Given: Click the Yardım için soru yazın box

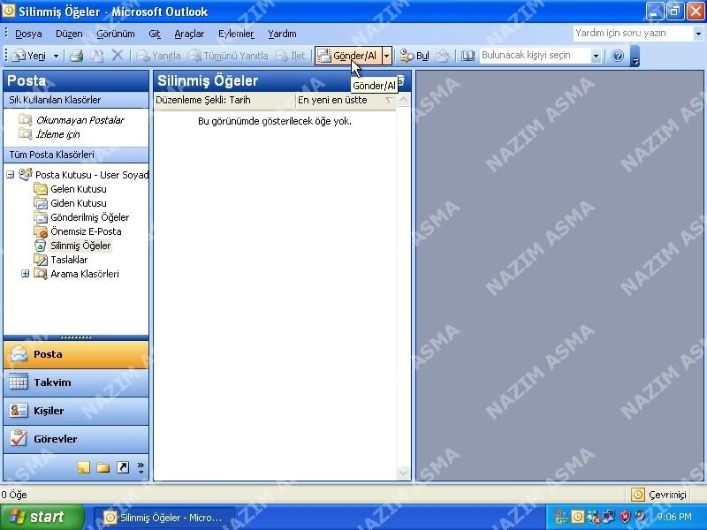Looking at the screenshot, I should (633, 34).
